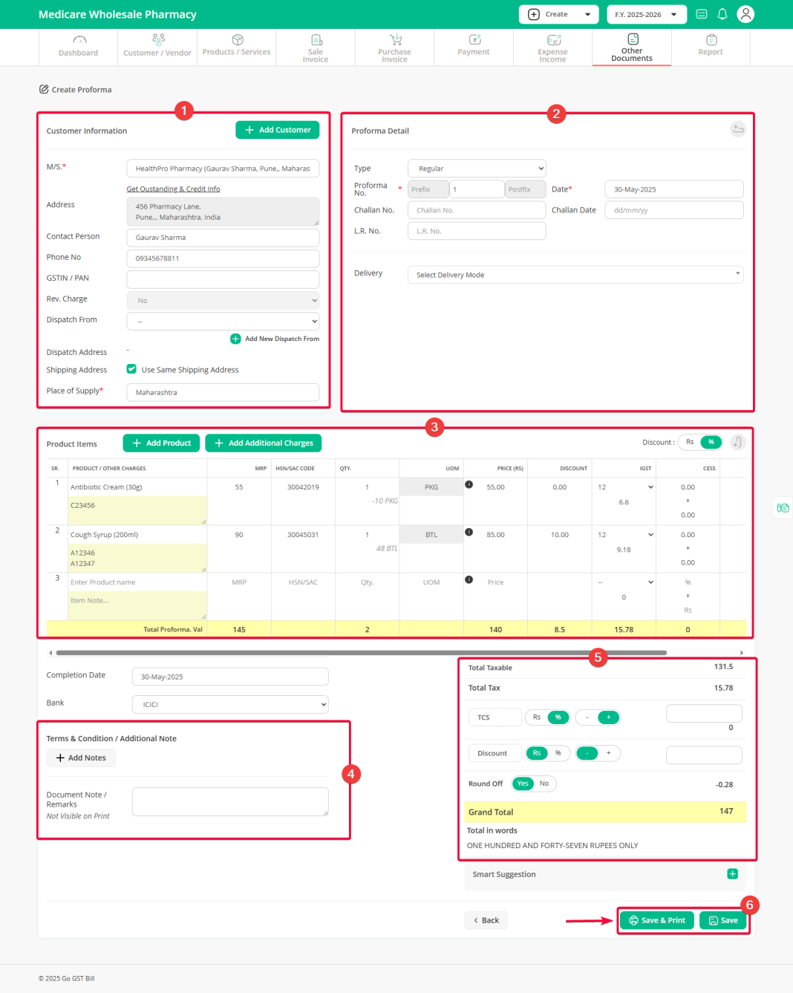Click the Add Customer button
Image resolution: width=793 pixels, height=993 pixels.
pyautogui.click(x=278, y=130)
